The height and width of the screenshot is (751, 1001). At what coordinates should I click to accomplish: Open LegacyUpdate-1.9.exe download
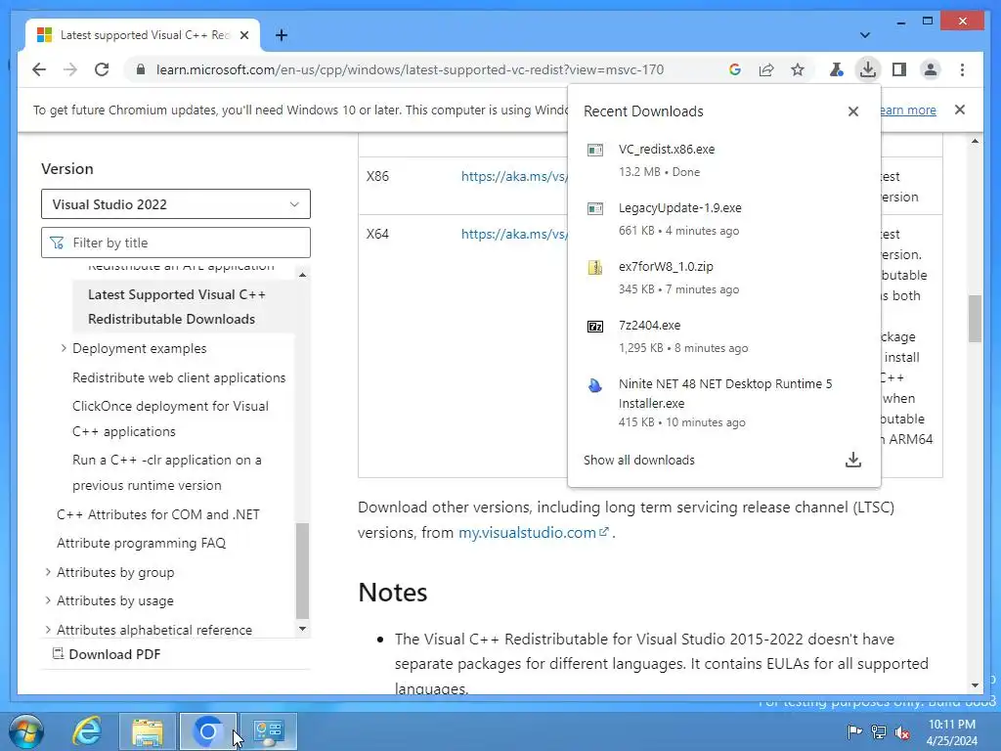tap(724, 218)
